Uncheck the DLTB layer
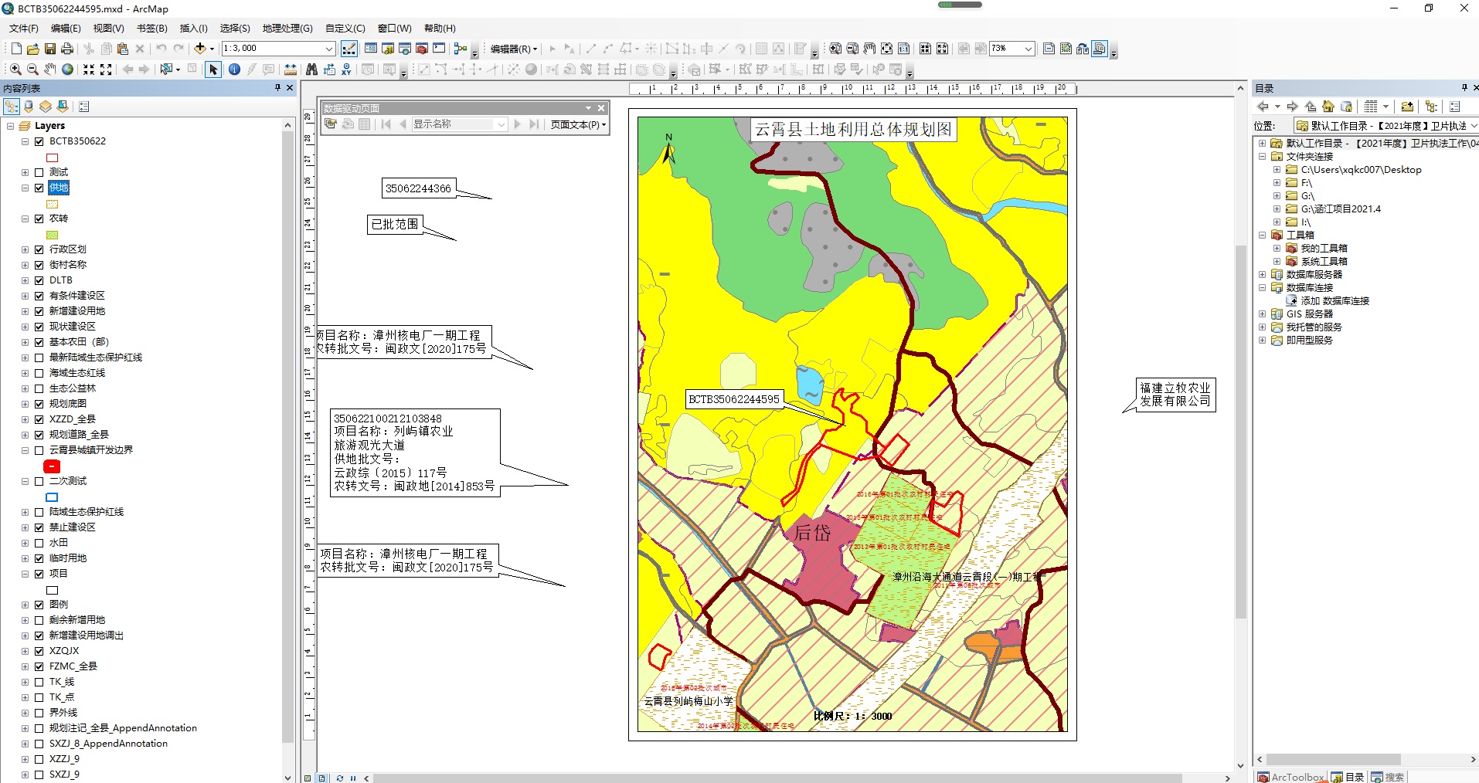Screen dimensions: 1479x783 coord(39,280)
